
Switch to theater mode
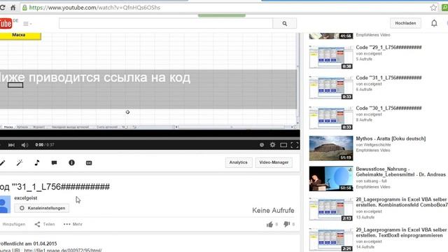283,145
